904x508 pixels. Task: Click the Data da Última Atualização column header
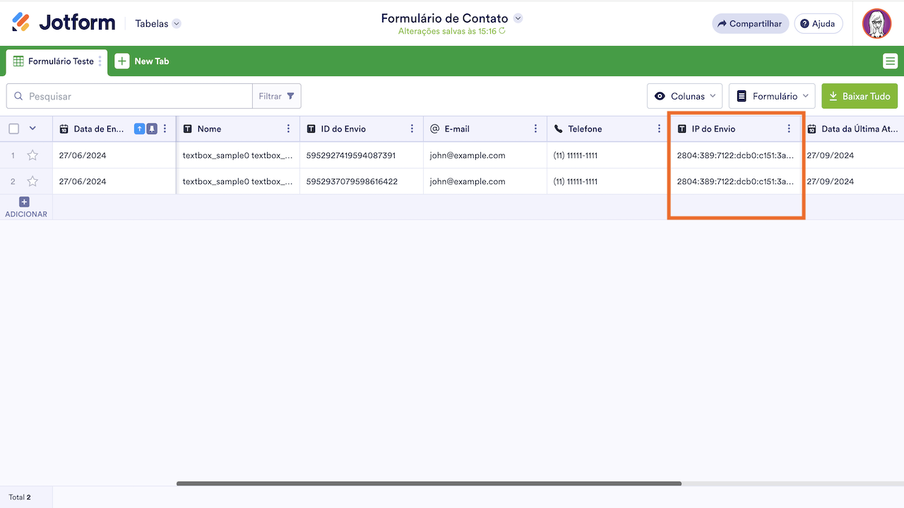pos(852,128)
